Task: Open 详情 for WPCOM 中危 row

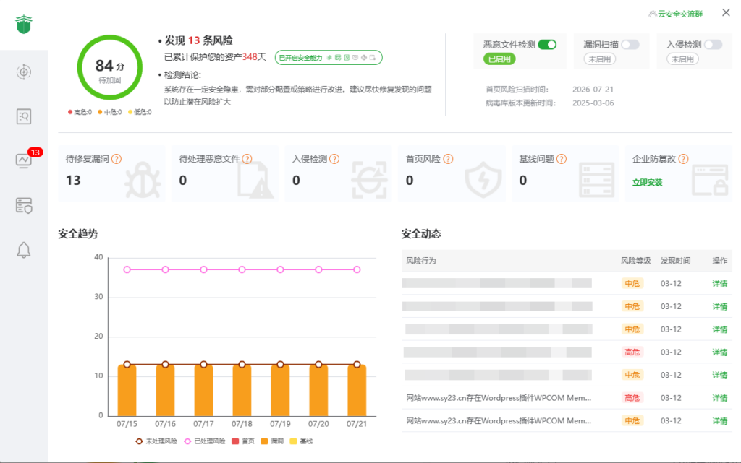Action: point(720,420)
